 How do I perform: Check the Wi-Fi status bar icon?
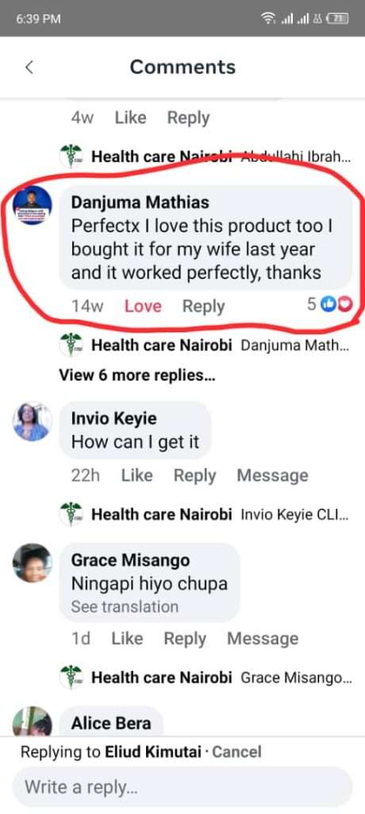point(268,19)
